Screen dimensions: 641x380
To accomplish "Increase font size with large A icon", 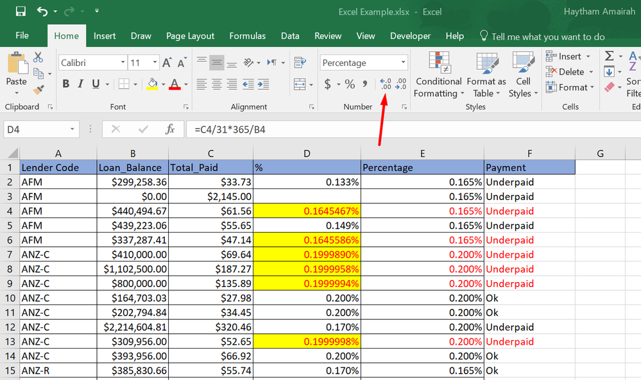I will coord(167,62).
